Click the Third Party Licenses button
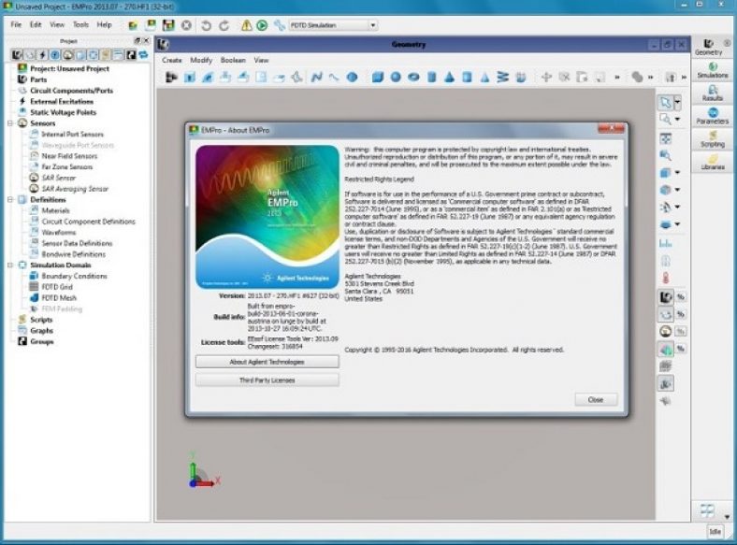The image size is (737, 545). [x=267, y=380]
